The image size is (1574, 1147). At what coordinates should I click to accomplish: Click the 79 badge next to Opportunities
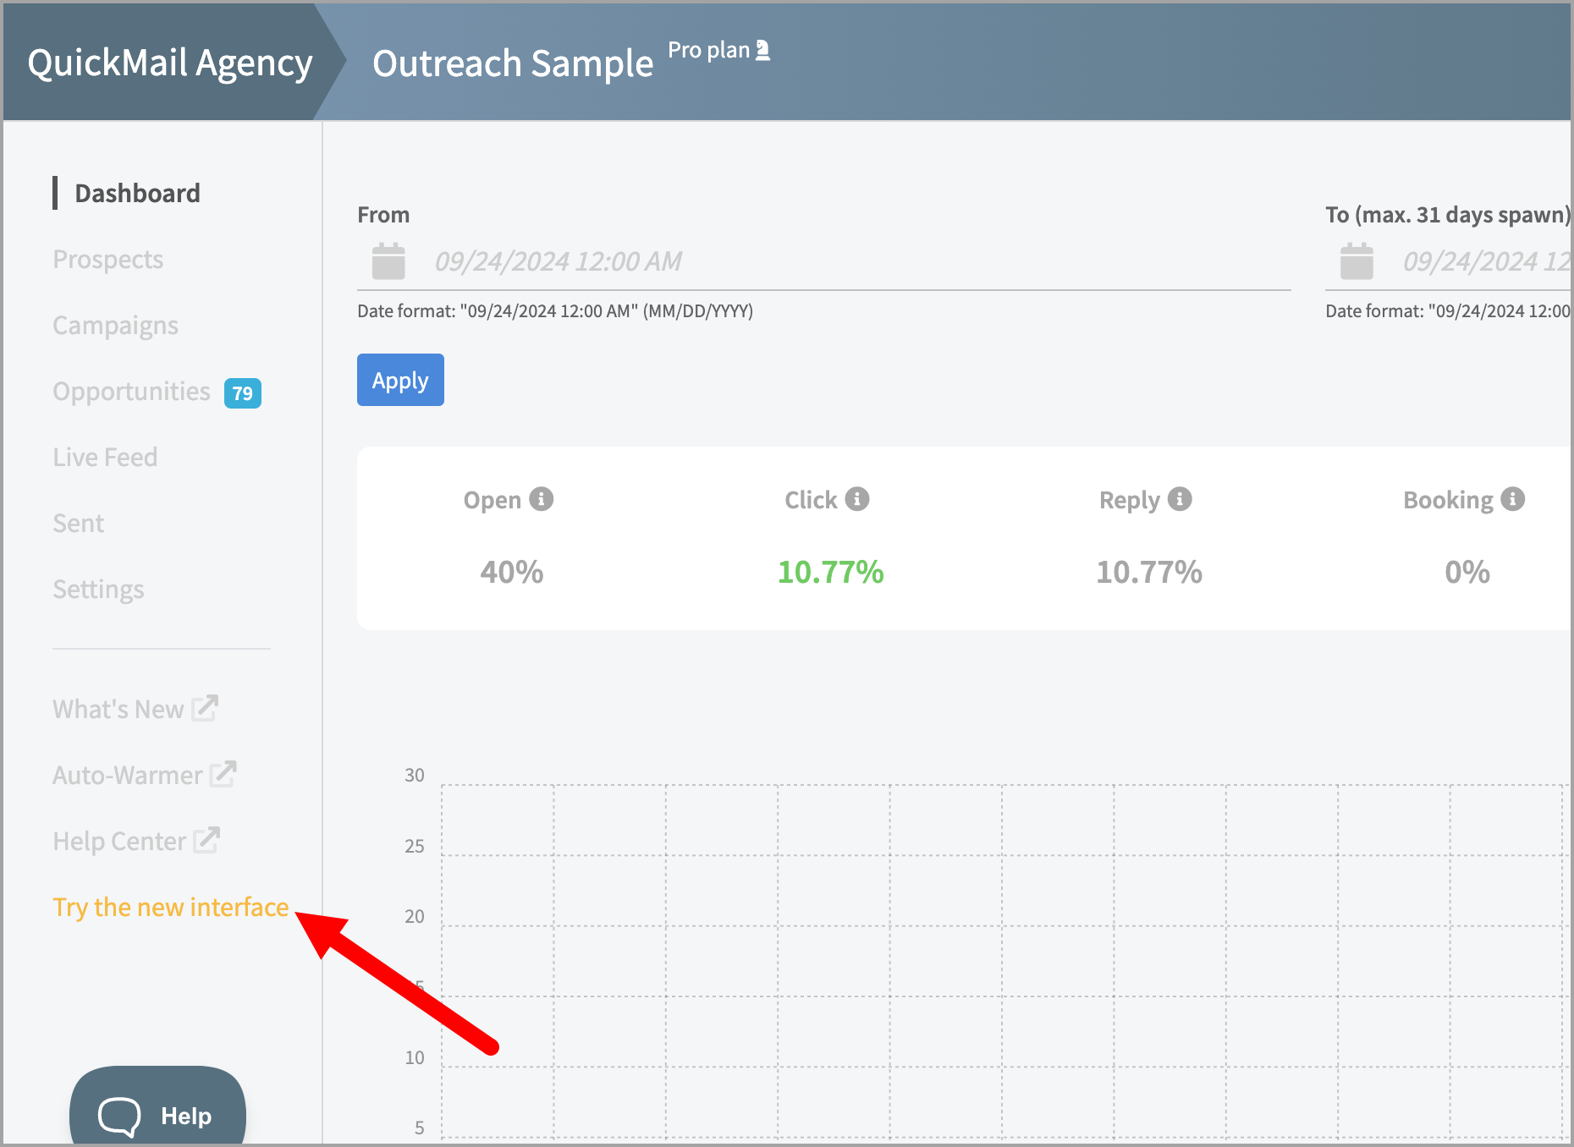coord(243,393)
